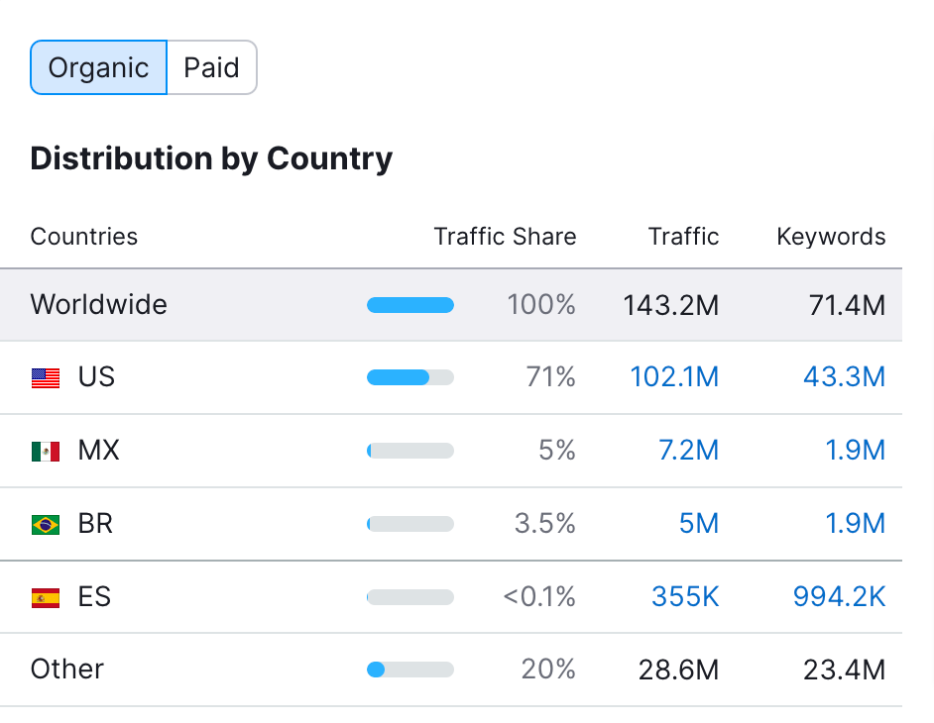Click the 1.9M keywords link for BR

(856, 524)
